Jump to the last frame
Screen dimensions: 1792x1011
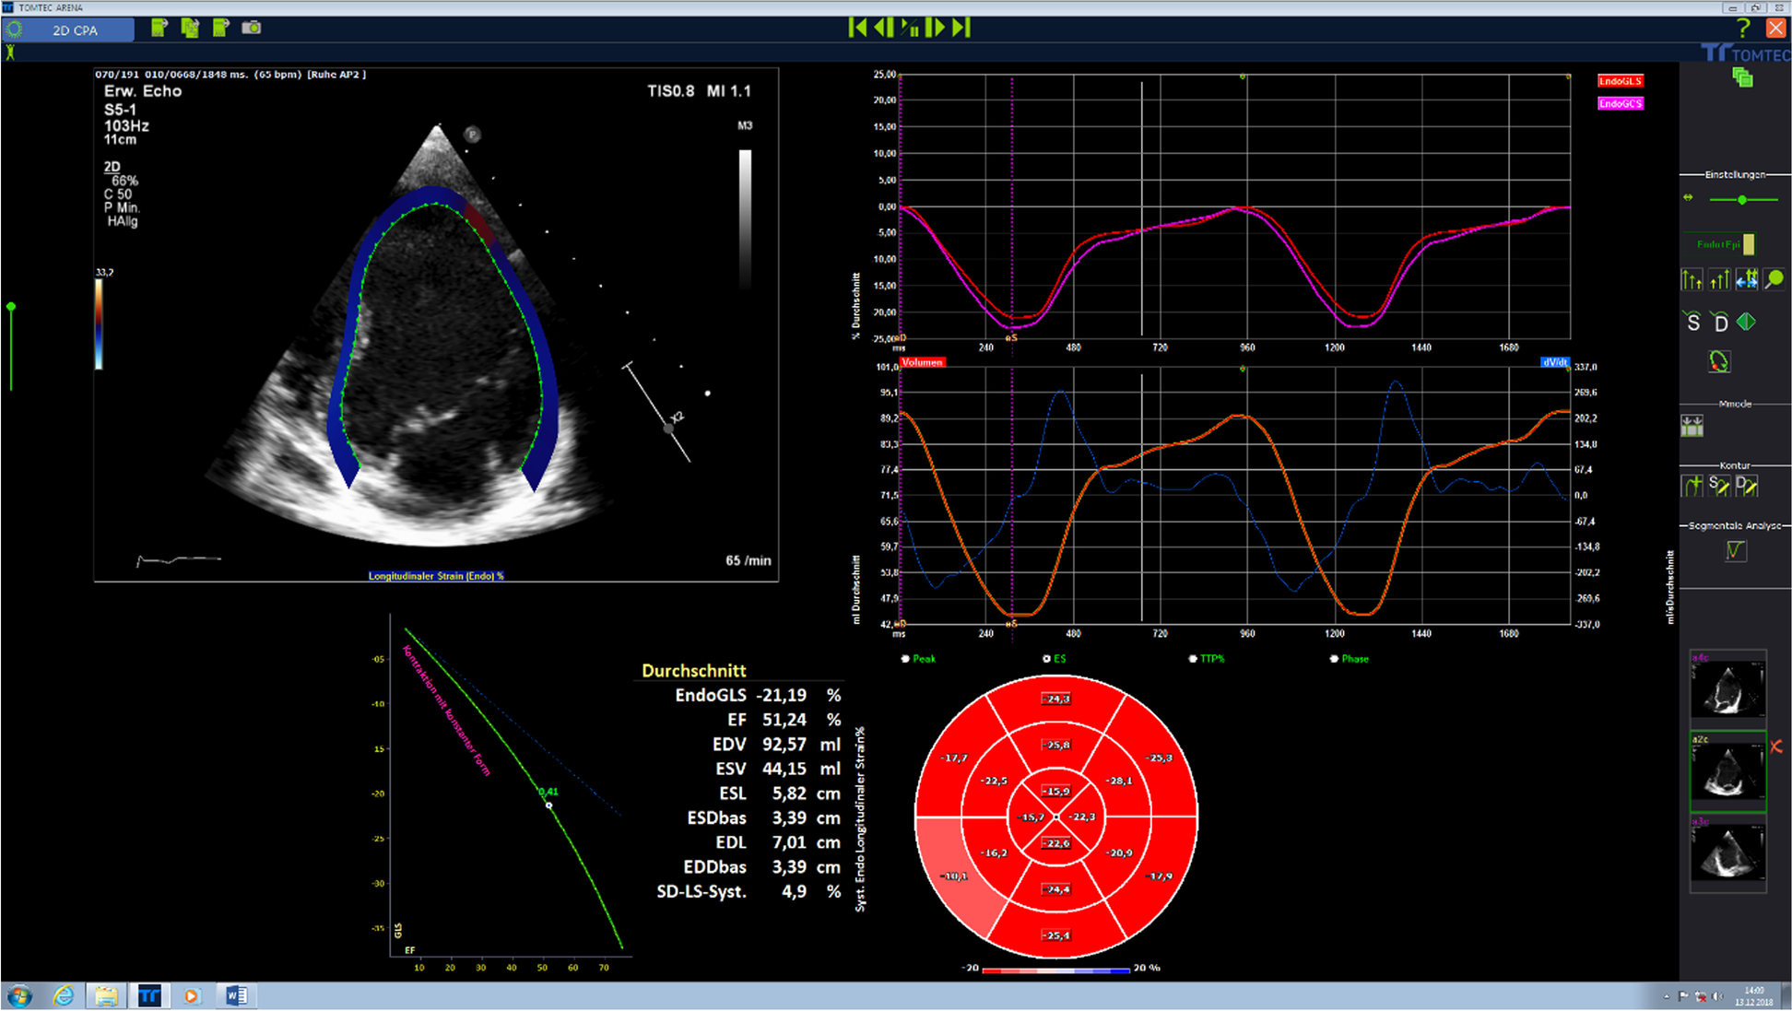[x=961, y=28]
